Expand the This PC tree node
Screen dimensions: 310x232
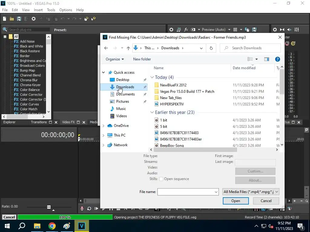click(x=104, y=135)
